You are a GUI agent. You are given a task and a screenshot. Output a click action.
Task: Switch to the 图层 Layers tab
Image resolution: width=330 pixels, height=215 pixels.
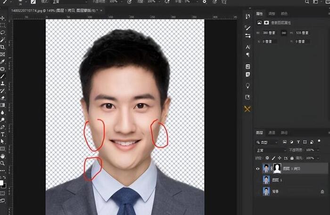[259, 132]
